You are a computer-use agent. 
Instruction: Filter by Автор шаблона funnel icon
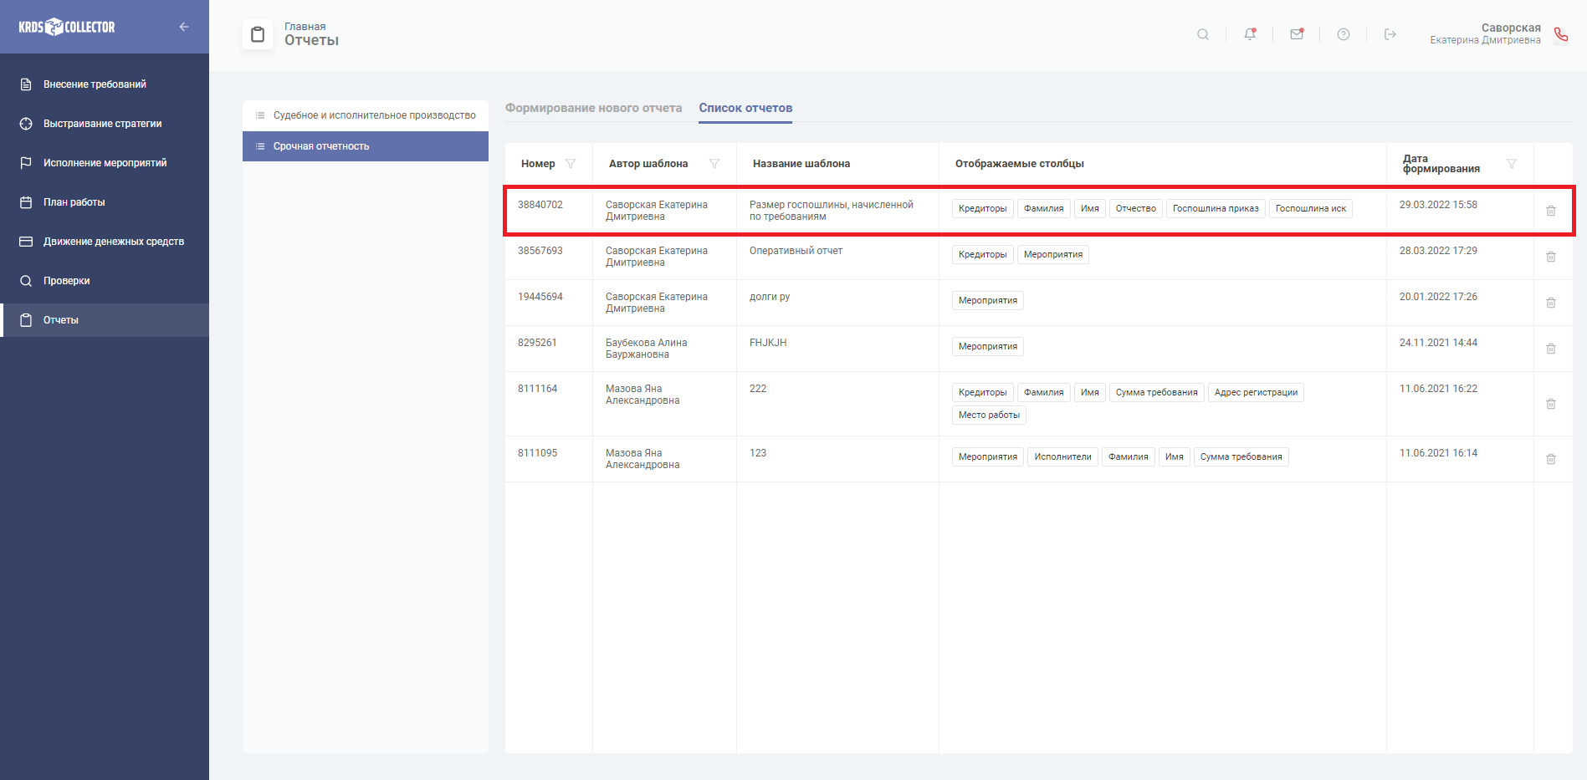tap(714, 164)
